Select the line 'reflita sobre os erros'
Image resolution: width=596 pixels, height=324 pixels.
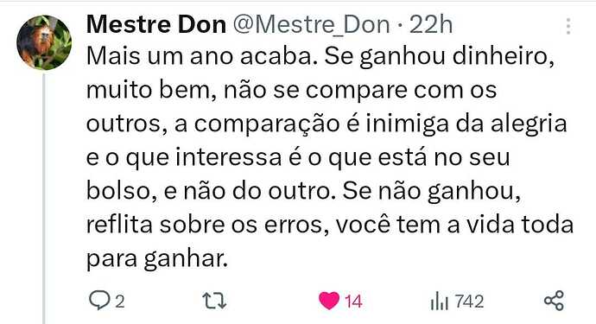(207, 226)
